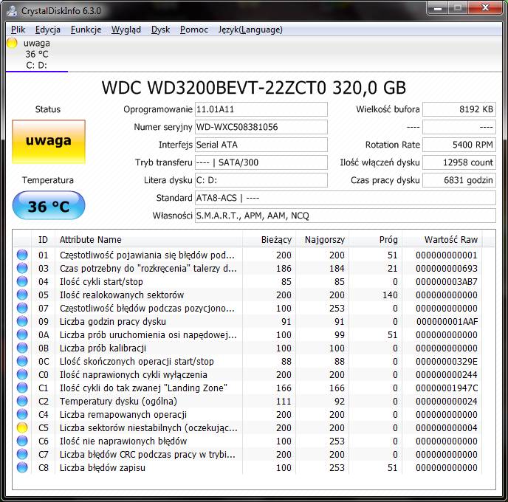This screenshot has width=508, height=502.
Task: Click the Standard field showing ATA8-ACS
Action: [x=346, y=198]
